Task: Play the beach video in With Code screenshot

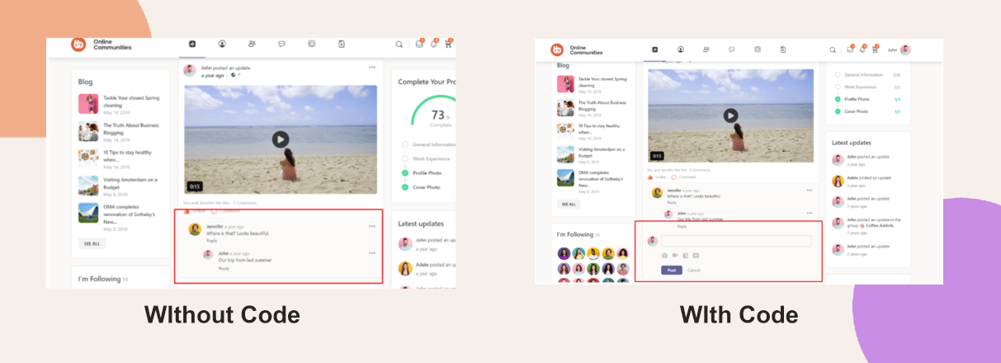Action: (x=730, y=115)
